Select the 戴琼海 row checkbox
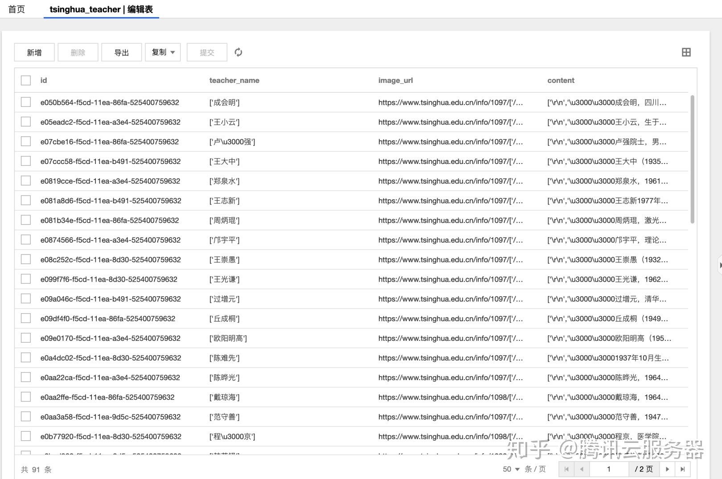This screenshot has width=722, height=479. point(26,397)
